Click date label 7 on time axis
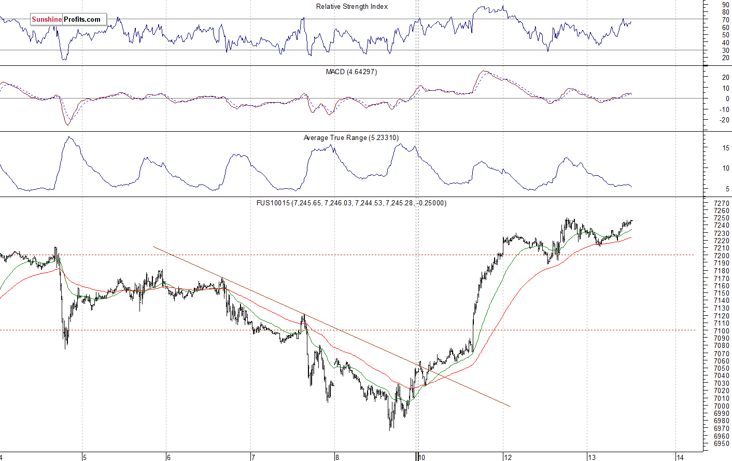732x461 pixels. click(x=253, y=457)
